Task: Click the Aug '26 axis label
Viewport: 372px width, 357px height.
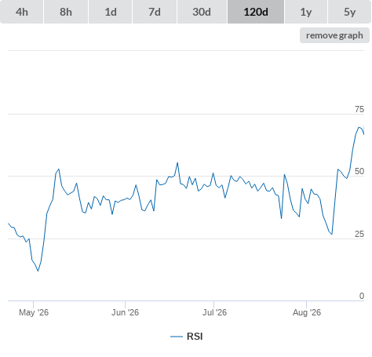Action: click(307, 312)
